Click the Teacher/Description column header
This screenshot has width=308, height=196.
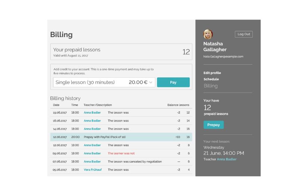click(x=98, y=105)
